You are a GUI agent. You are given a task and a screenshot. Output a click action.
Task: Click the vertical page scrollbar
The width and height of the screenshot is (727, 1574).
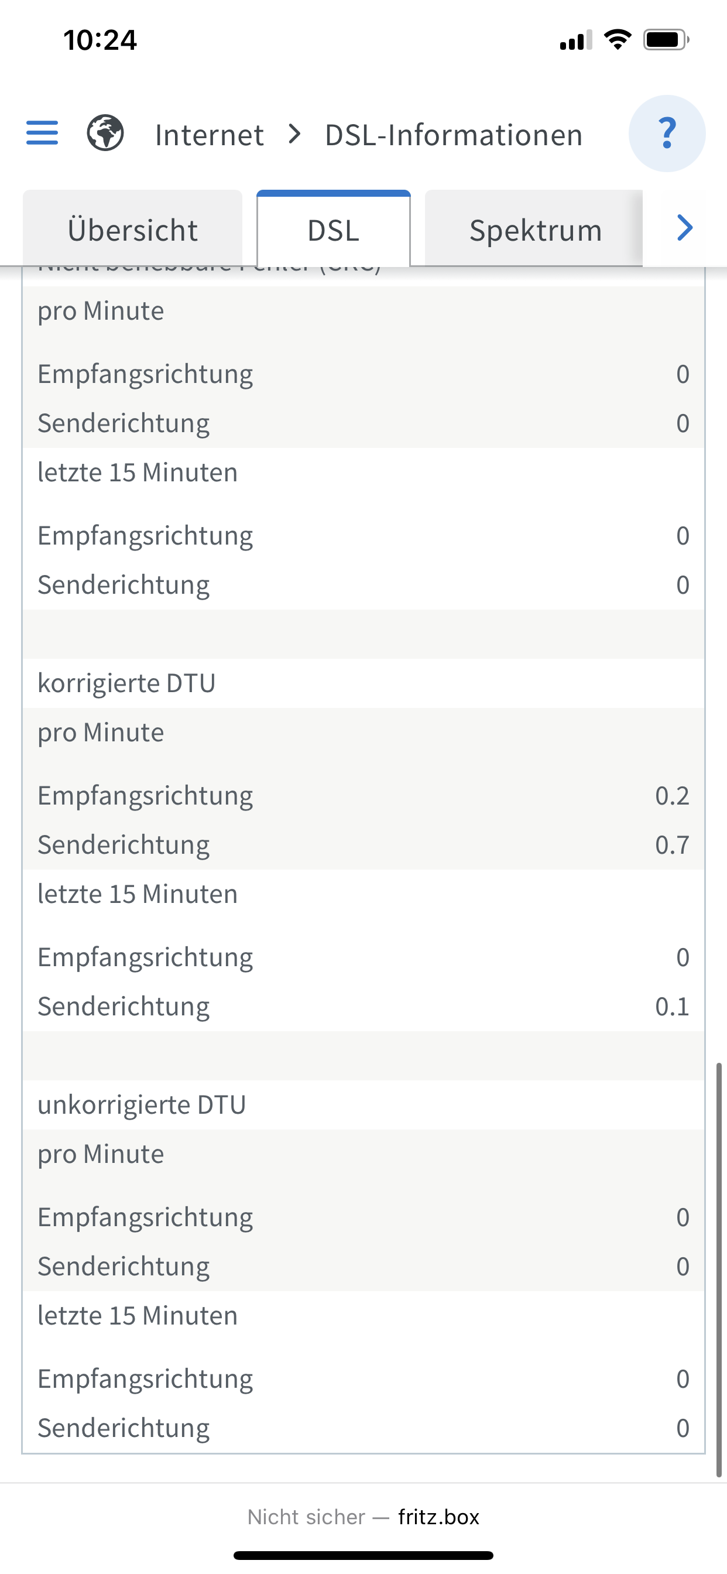719,1270
